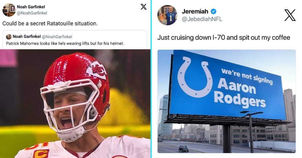Click the 'Just cruising down I-70' tweet text

224,37
